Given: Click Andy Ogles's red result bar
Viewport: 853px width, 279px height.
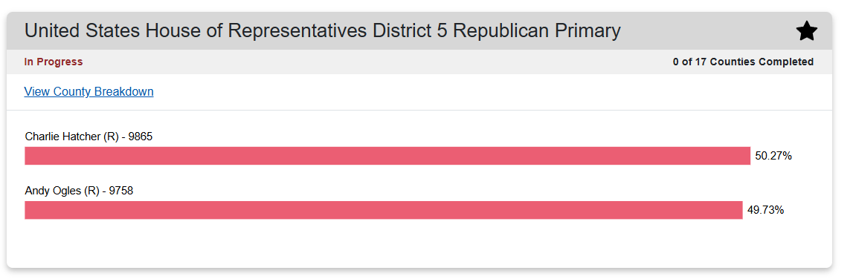Looking at the screenshot, I should pos(384,210).
